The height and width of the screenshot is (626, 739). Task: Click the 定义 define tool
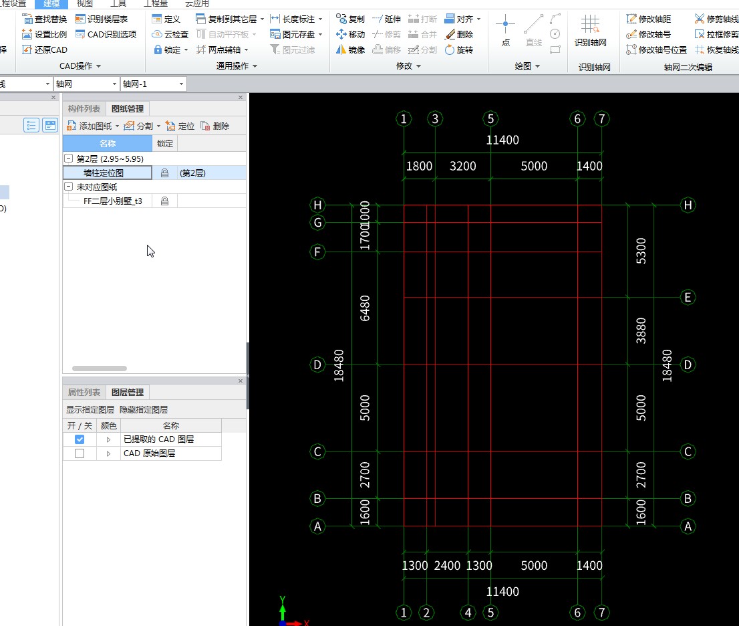point(166,19)
